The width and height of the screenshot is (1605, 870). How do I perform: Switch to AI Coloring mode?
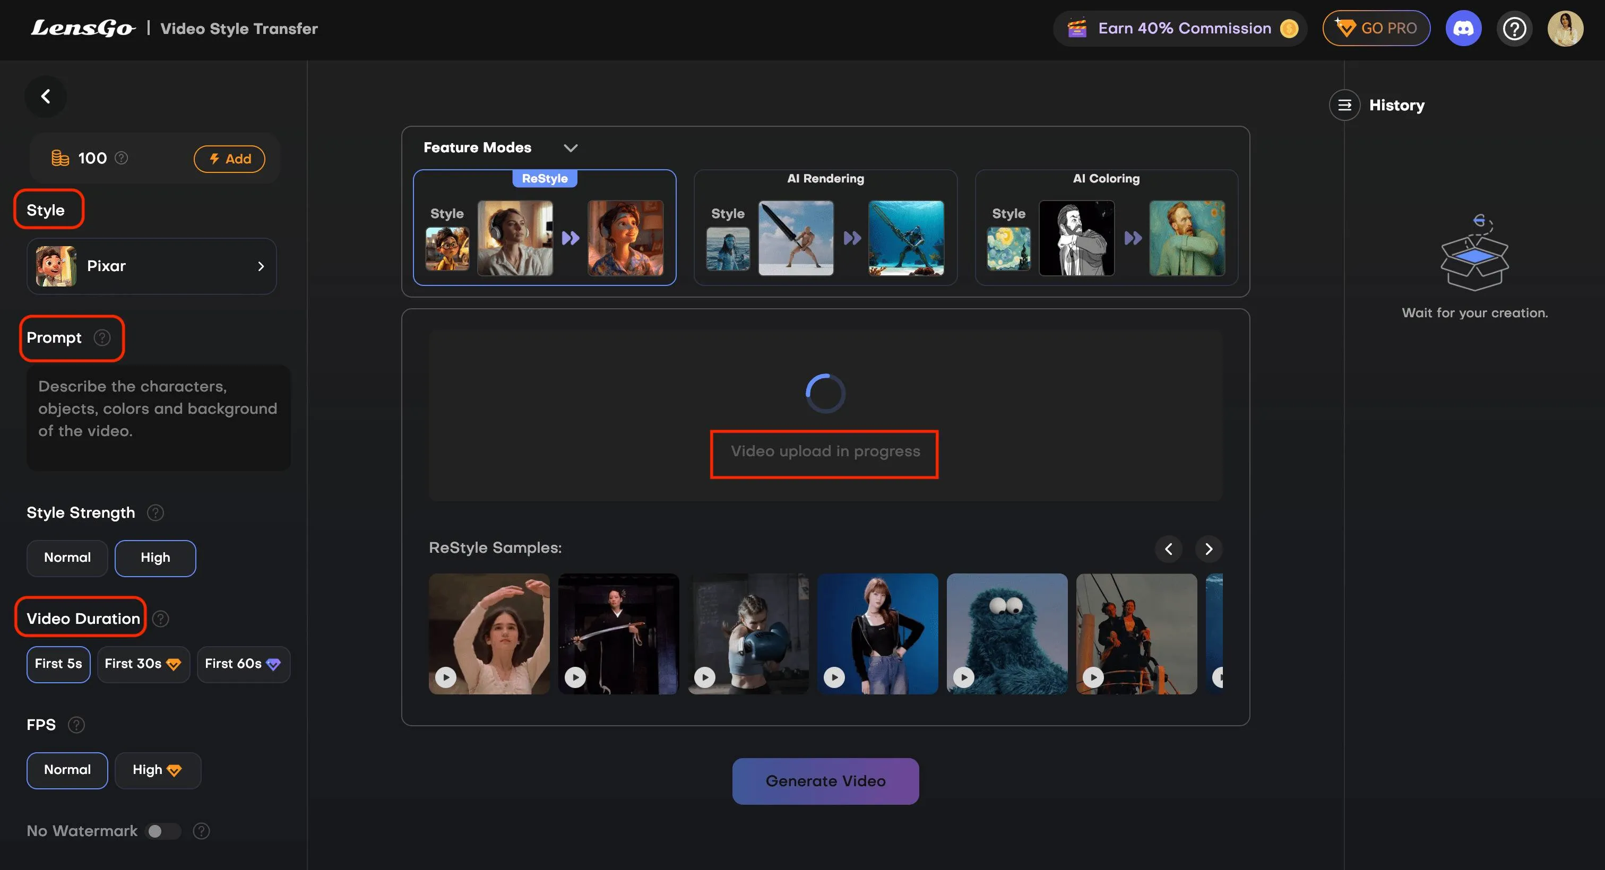click(x=1106, y=228)
